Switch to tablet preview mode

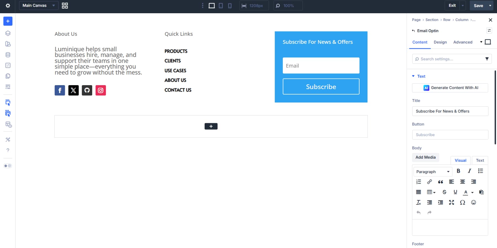coord(221,6)
